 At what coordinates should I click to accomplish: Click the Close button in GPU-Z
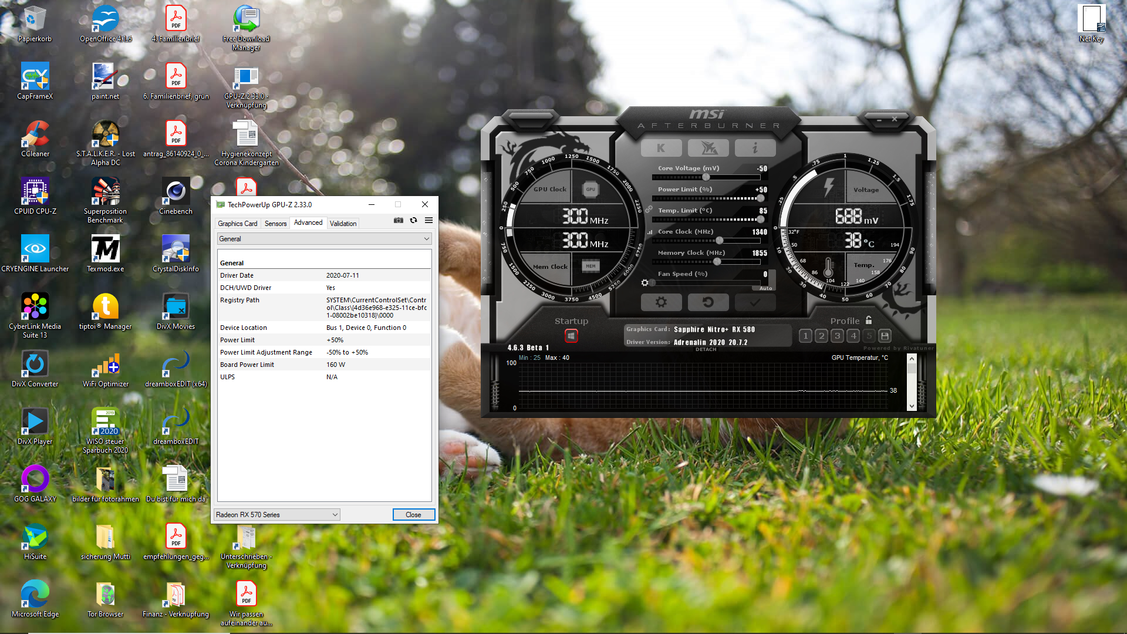[413, 514]
